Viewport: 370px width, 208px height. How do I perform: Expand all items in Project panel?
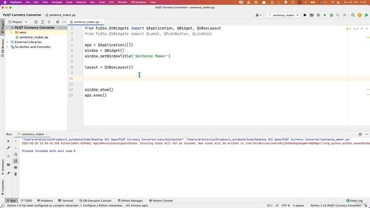[x=42, y=22]
